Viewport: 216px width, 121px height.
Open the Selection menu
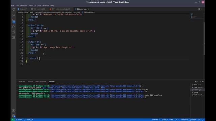[24, 6]
